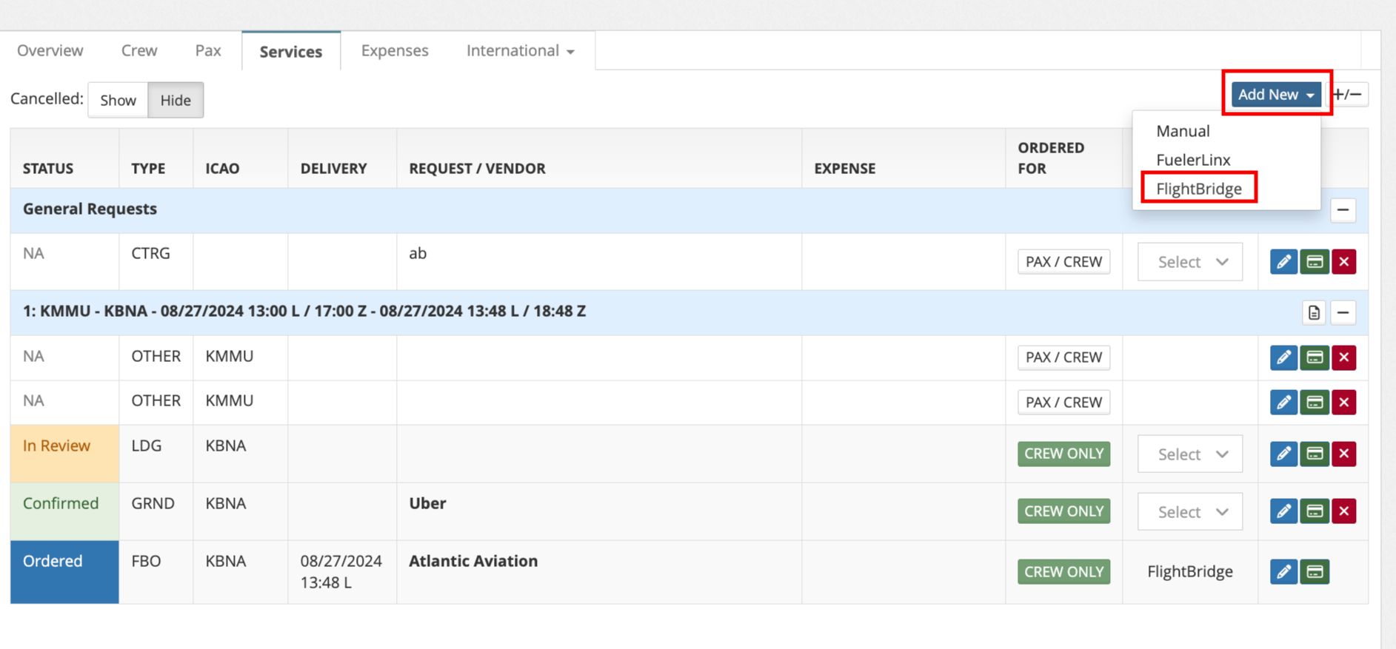This screenshot has height=649, width=1396.
Task: Expand or collapse all sections with +/−
Action: coord(1348,95)
